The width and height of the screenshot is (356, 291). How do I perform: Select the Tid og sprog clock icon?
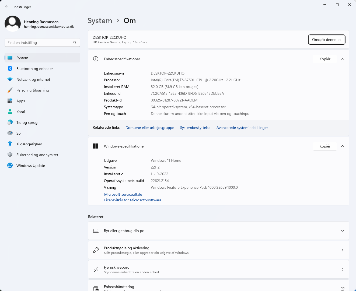(x=10, y=122)
